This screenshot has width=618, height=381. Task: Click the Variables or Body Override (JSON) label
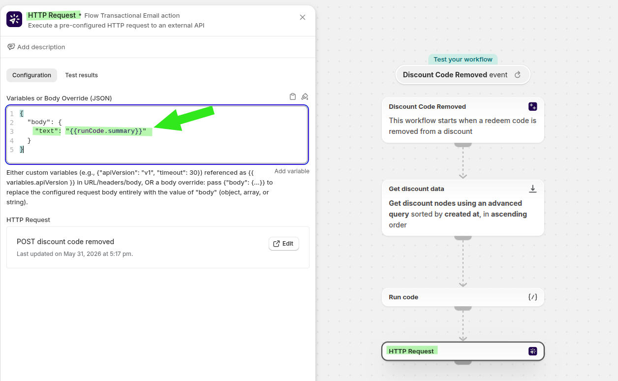59,98
